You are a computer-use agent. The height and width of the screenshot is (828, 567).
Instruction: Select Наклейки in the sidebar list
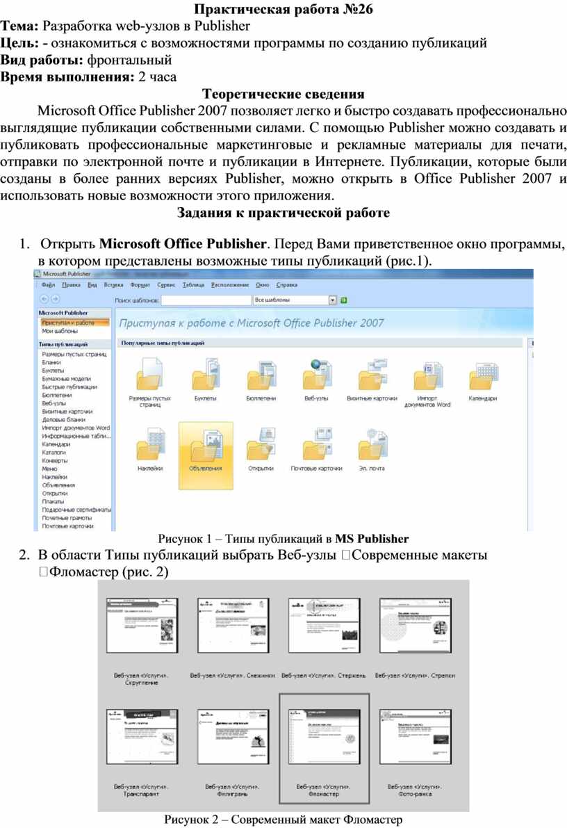point(55,477)
